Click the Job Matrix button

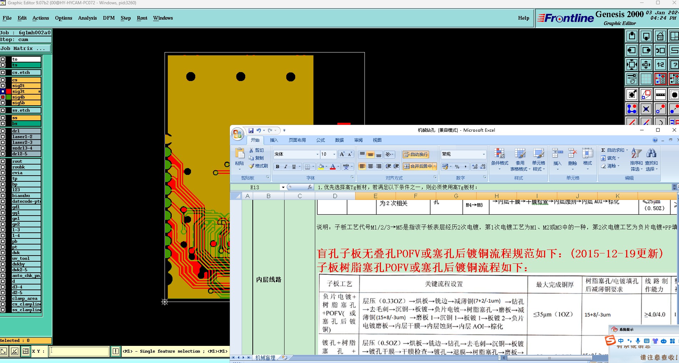click(x=25, y=49)
